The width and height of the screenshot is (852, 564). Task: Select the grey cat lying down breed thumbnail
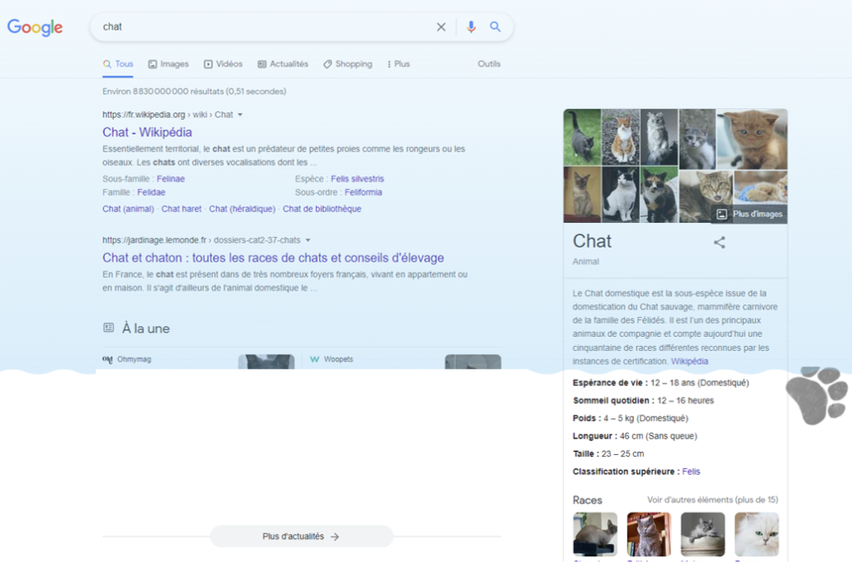(x=702, y=534)
